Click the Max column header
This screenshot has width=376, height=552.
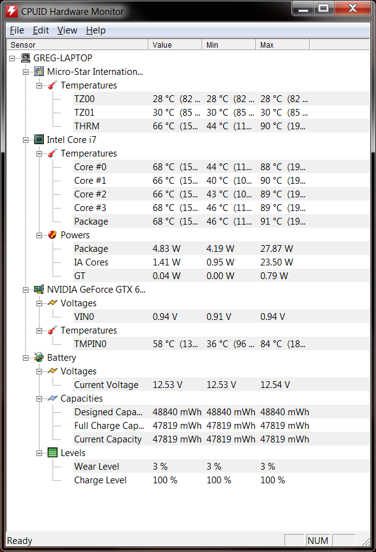coord(283,45)
